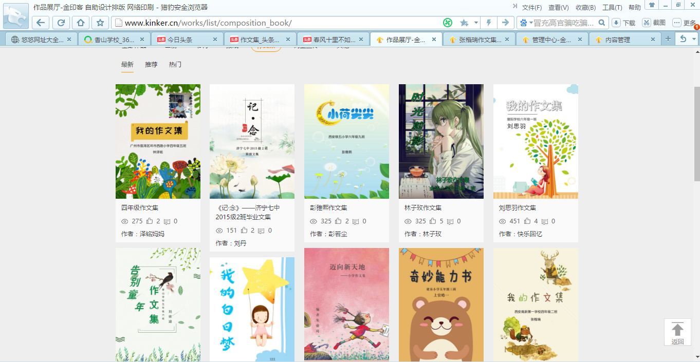Click the page vertical scrollbar thumb
Screen dimensions: 700x362
point(697,134)
